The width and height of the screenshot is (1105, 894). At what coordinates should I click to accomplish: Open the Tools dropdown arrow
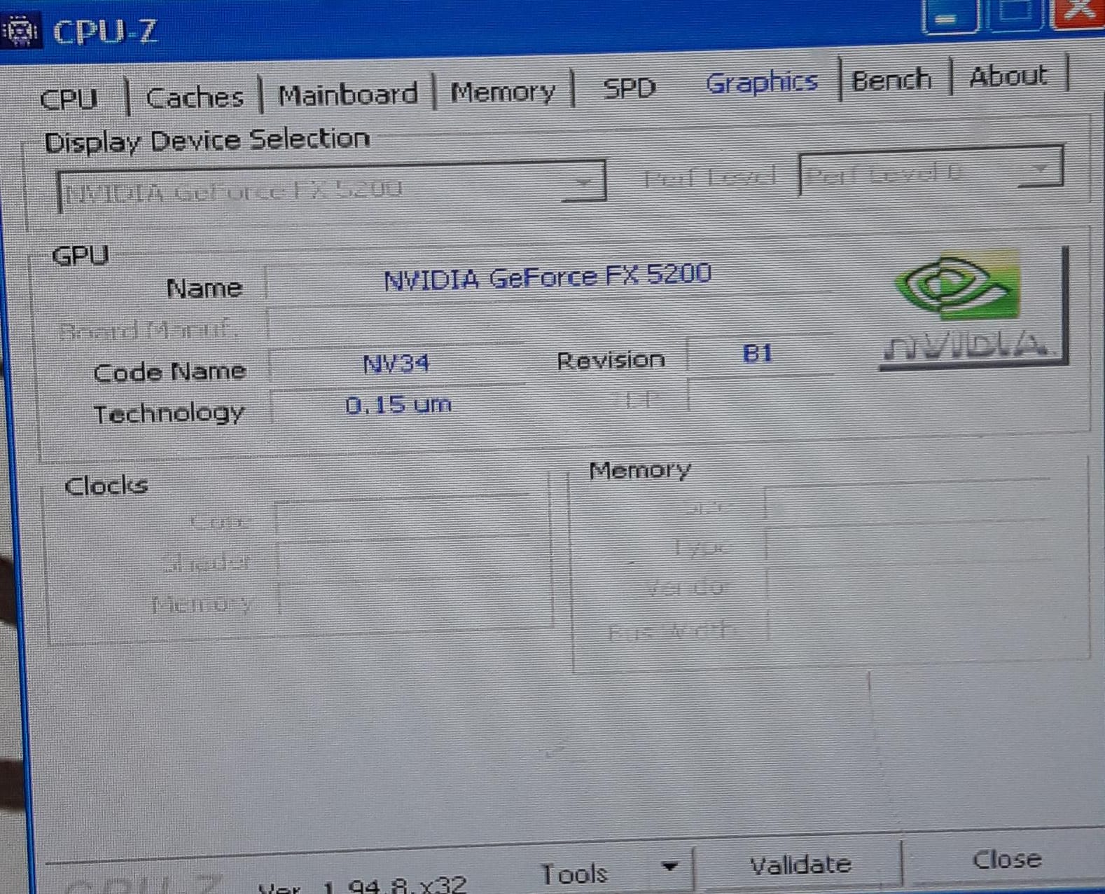(x=669, y=867)
